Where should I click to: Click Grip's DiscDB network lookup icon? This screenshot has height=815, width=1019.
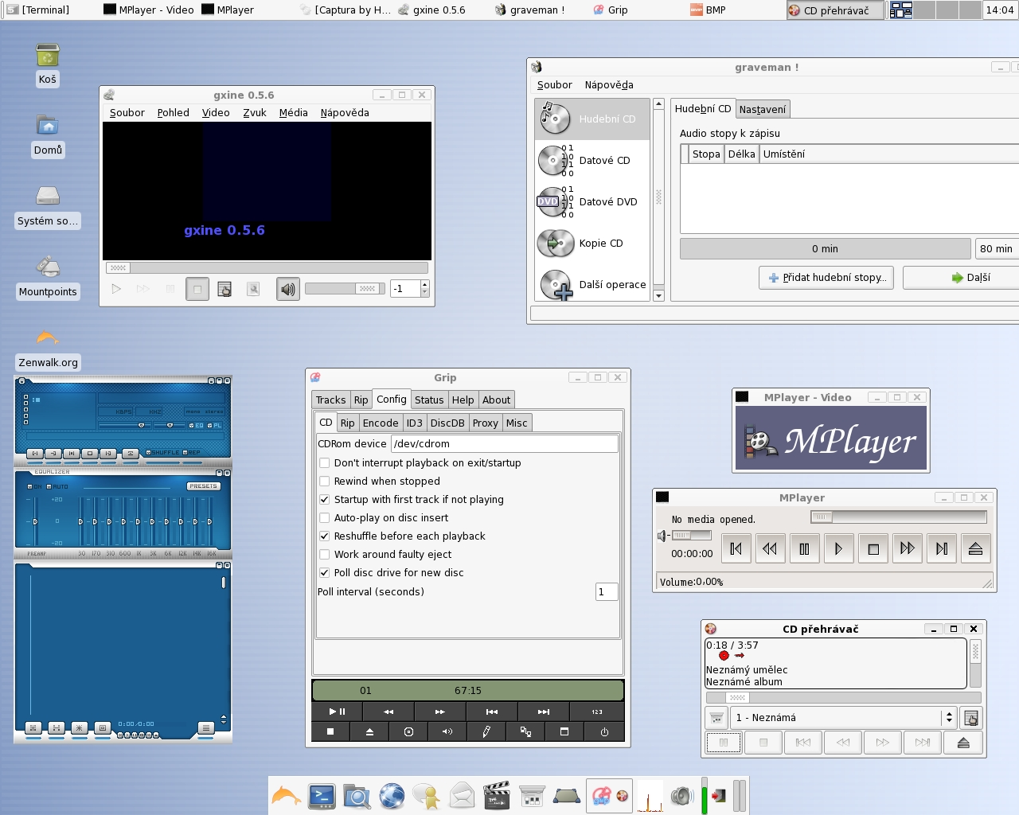tap(525, 731)
